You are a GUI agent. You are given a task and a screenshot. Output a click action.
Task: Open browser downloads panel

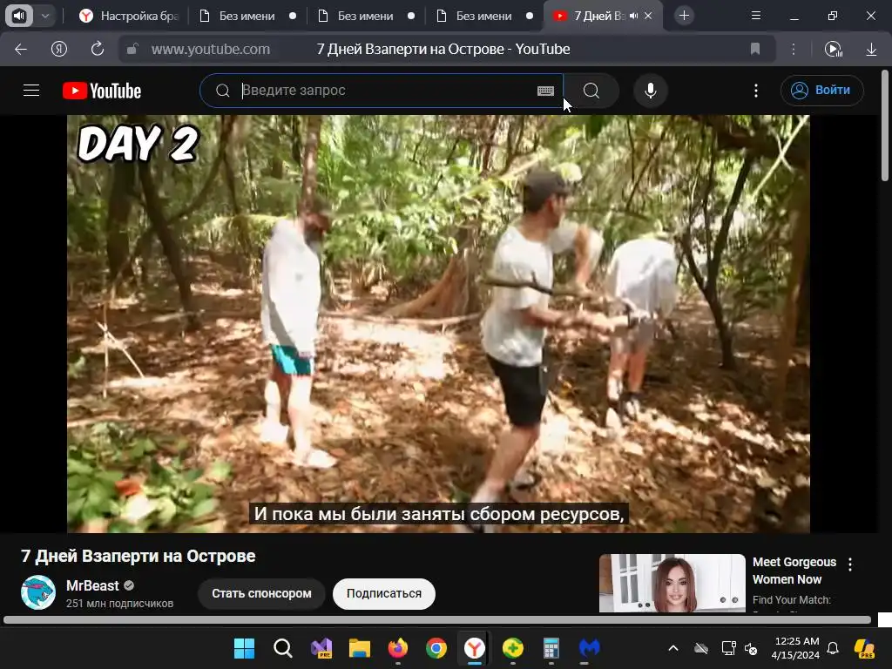point(871,50)
